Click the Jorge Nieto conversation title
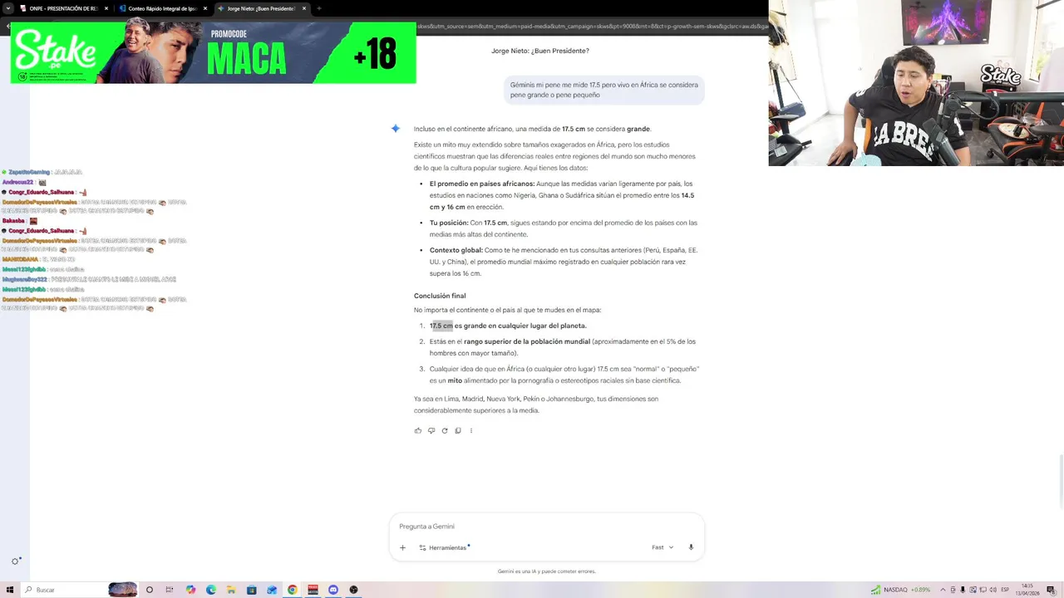 pos(540,51)
